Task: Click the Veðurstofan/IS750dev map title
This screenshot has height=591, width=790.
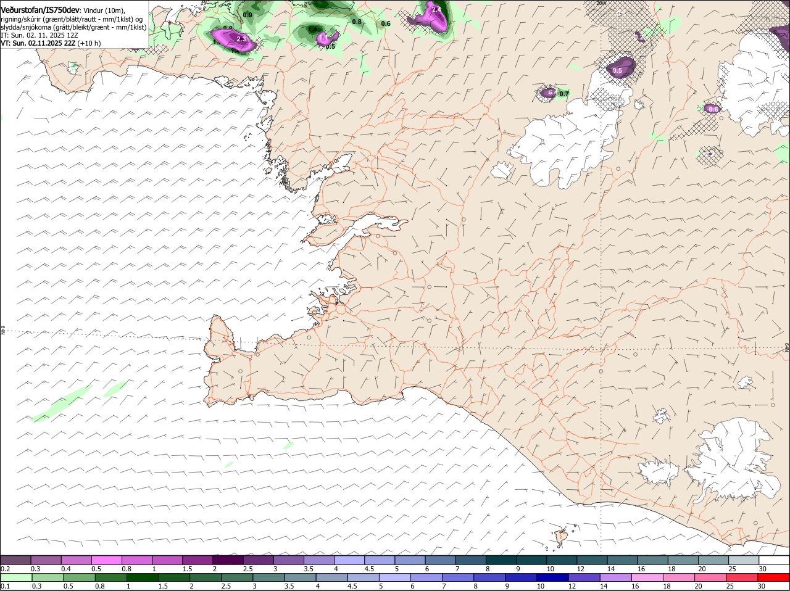Action: tap(40, 10)
